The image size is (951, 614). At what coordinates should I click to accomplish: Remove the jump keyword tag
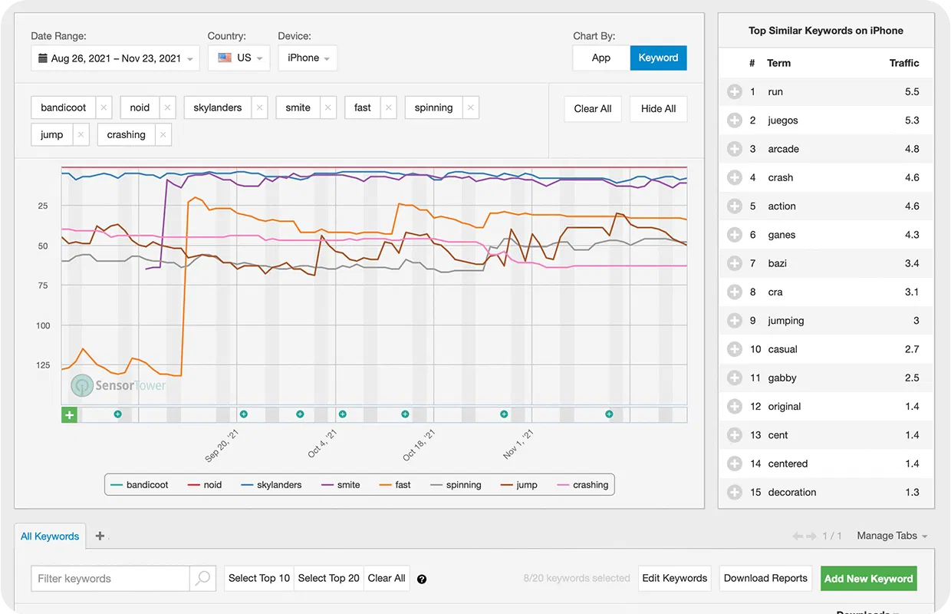(81, 135)
